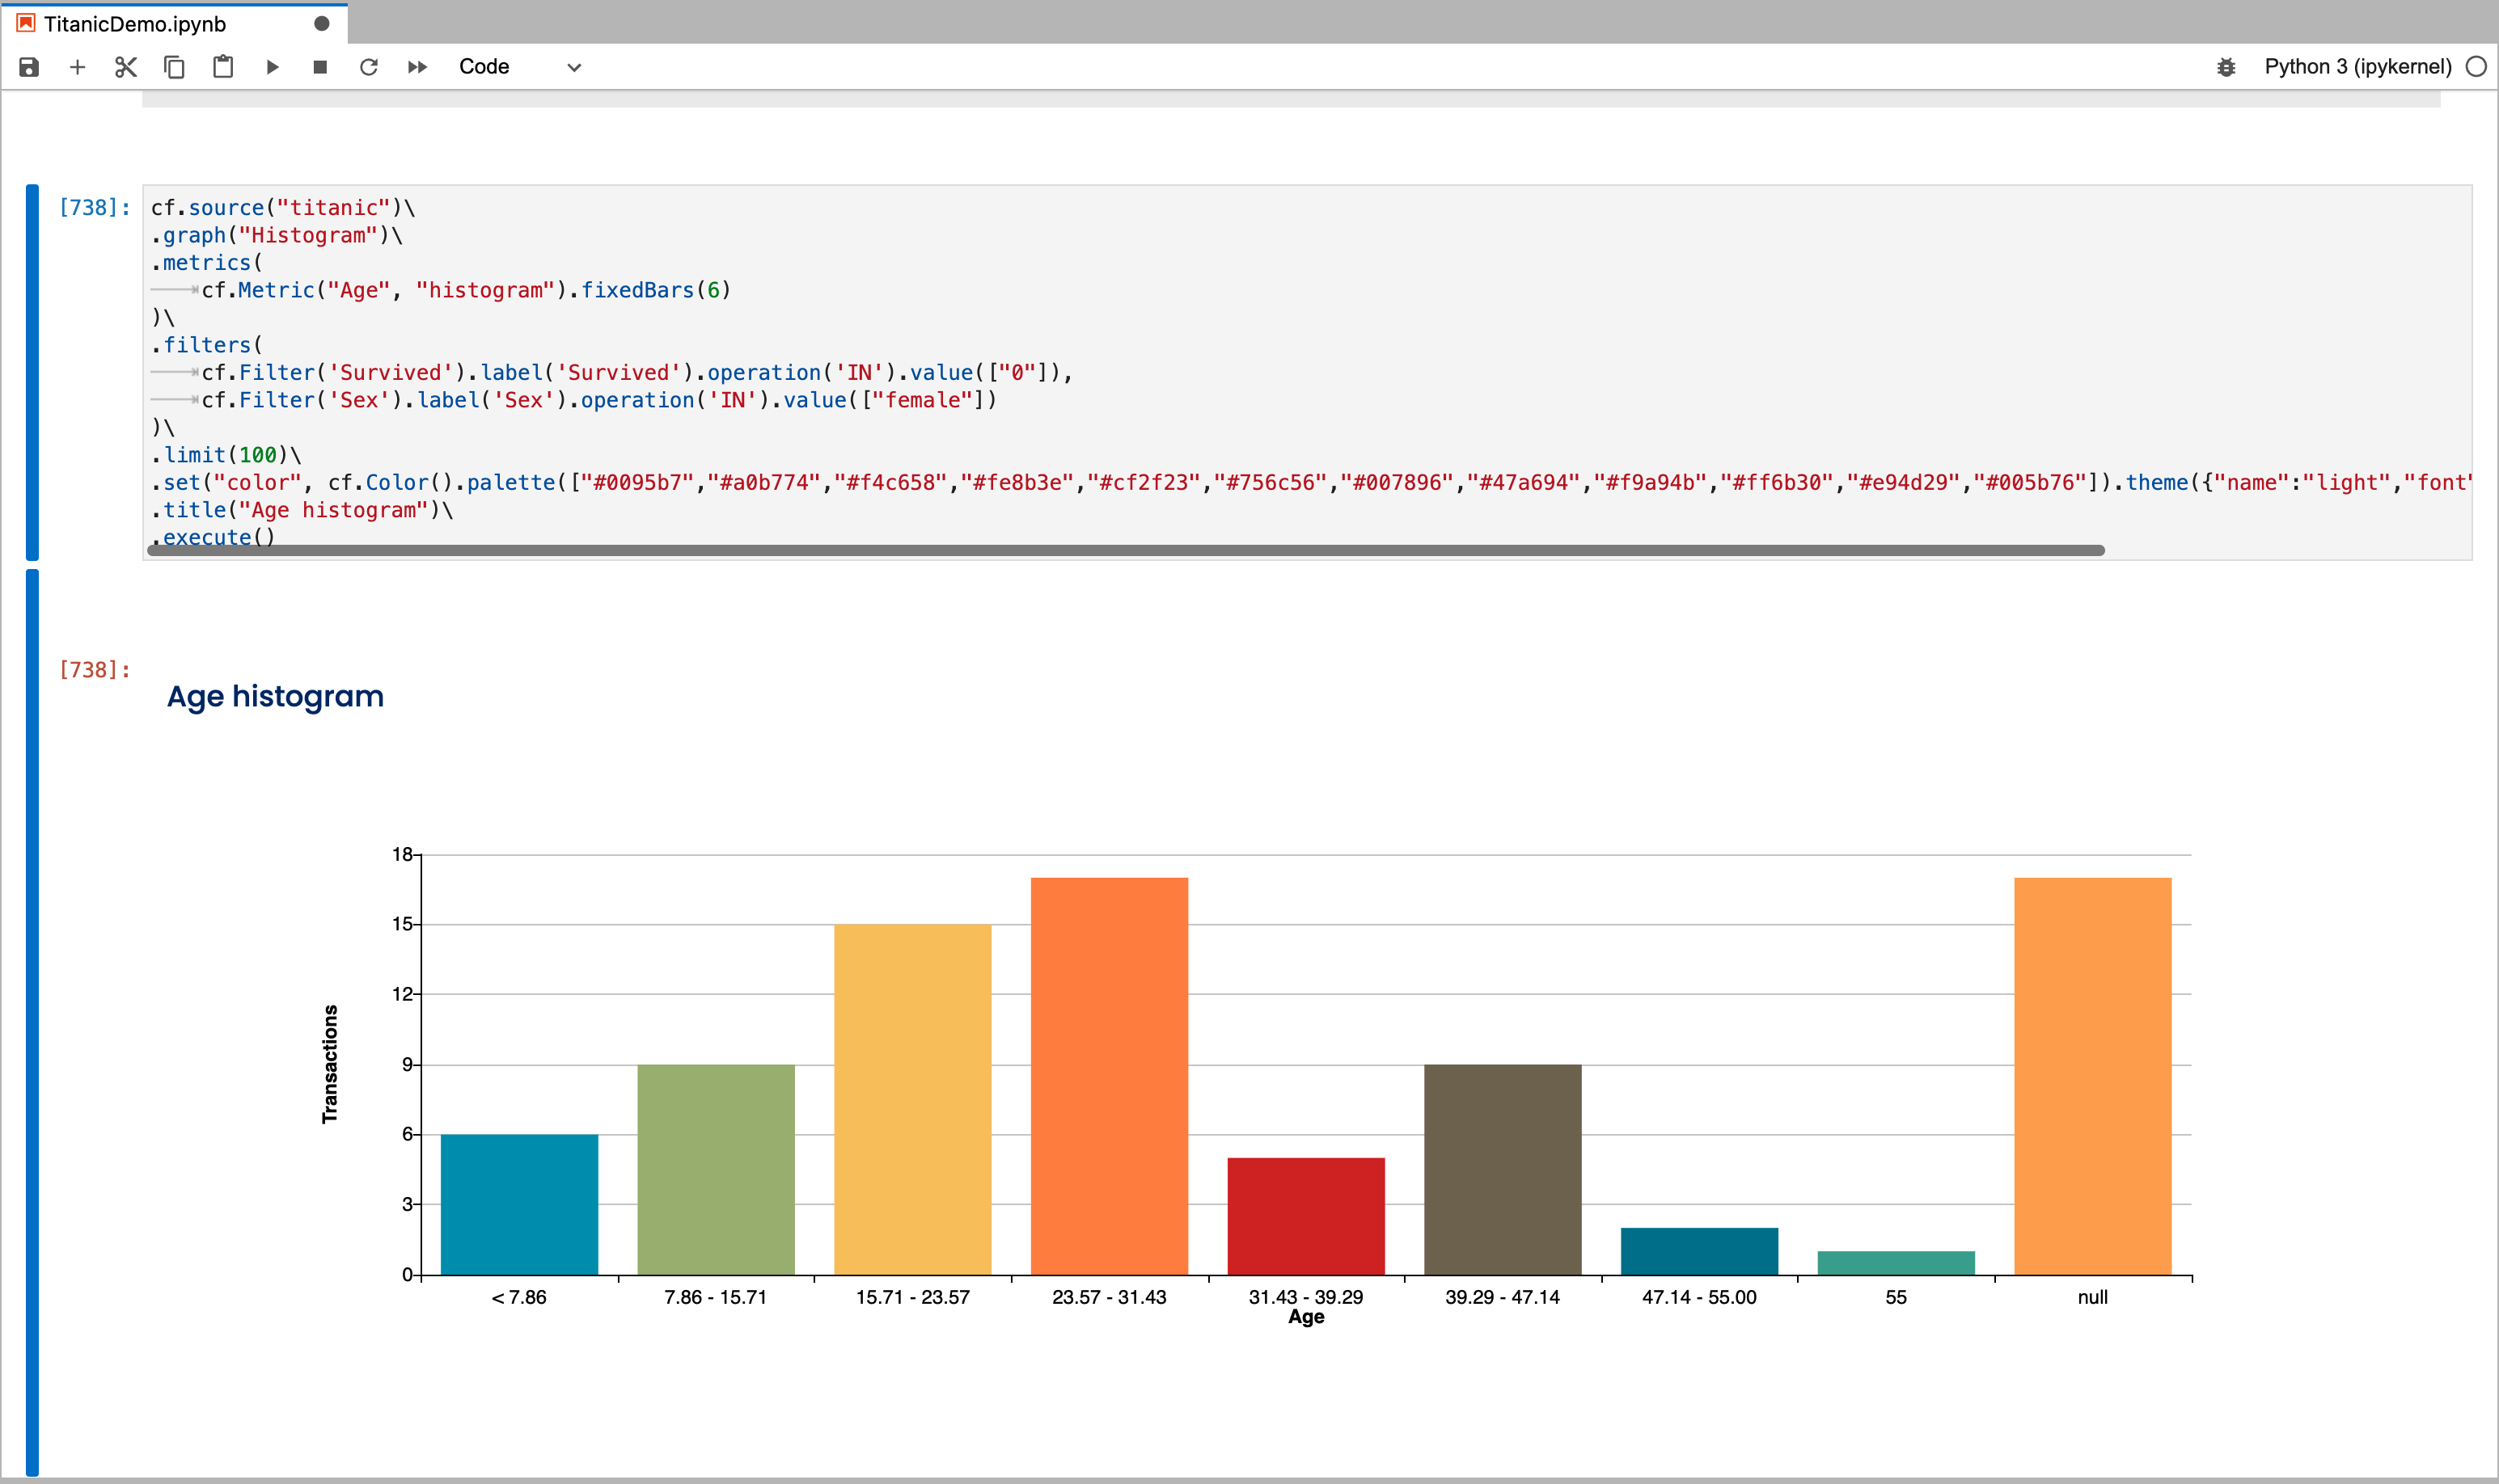Restart kernel and run all cells
The image size is (2499, 1484).
(417, 67)
